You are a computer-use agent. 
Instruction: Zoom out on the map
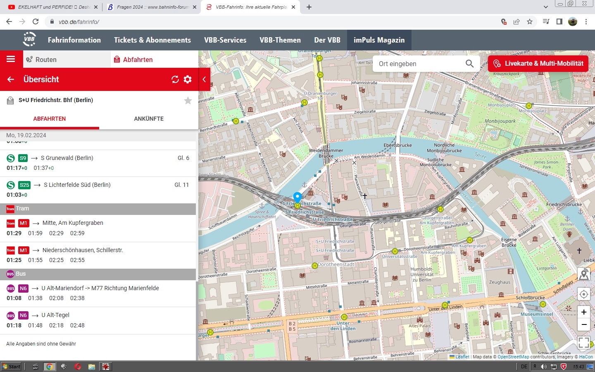584,324
